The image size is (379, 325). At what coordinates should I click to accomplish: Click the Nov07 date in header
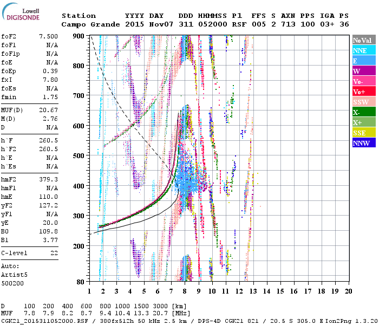[x=161, y=24]
